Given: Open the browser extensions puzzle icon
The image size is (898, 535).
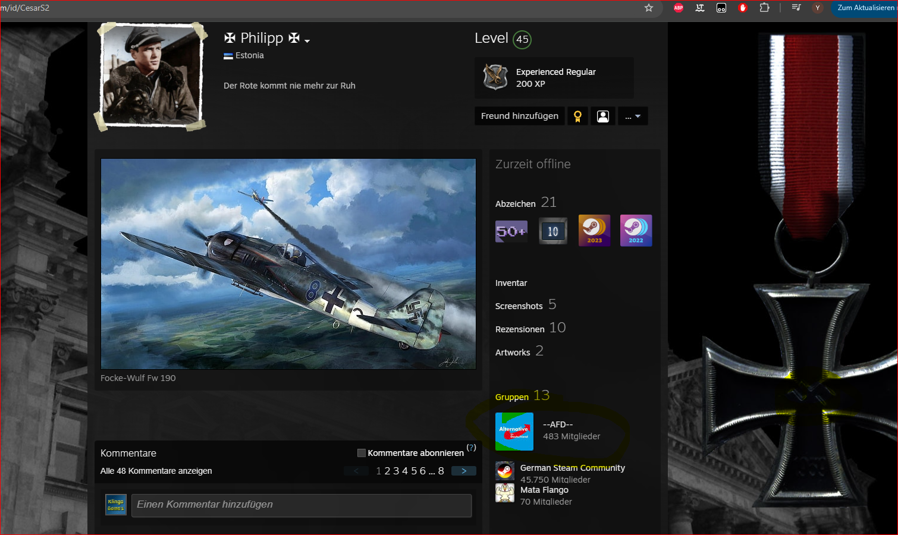Looking at the screenshot, I should coord(764,8).
